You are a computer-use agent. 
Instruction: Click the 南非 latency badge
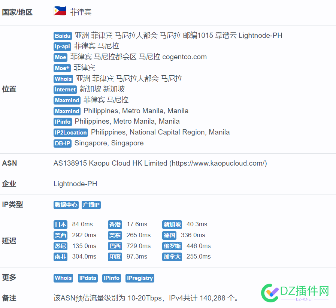[60, 257]
